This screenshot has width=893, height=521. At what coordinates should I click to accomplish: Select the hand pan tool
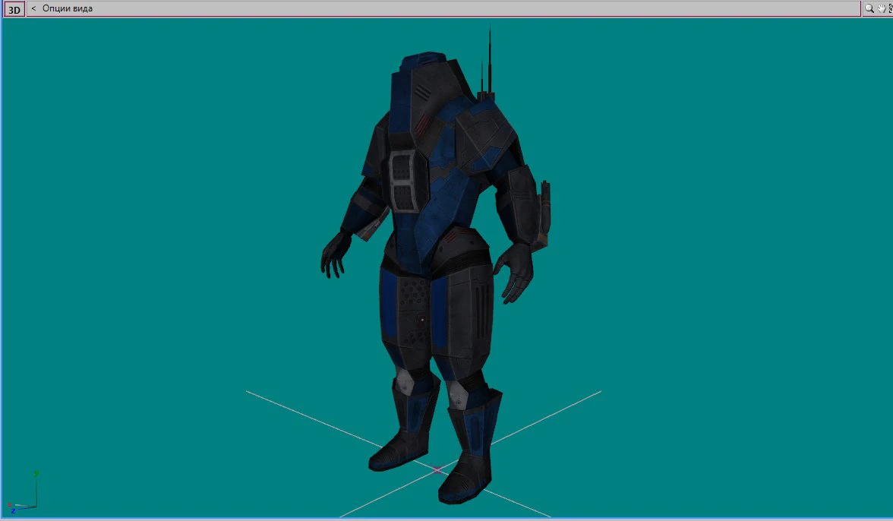coord(882,8)
